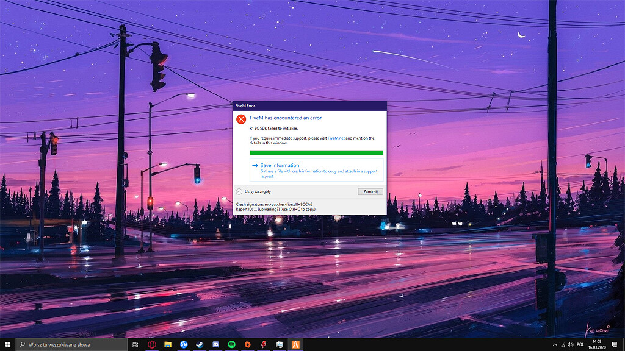This screenshot has height=351, width=625.
Task: Start Origin from the taskbar
Action: (x=247, y=343)
